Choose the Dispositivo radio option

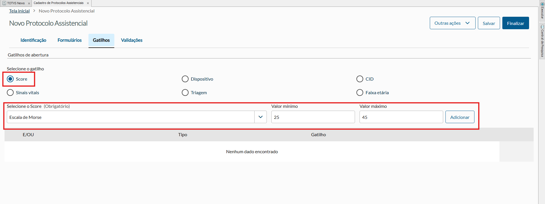click(185, 79)
